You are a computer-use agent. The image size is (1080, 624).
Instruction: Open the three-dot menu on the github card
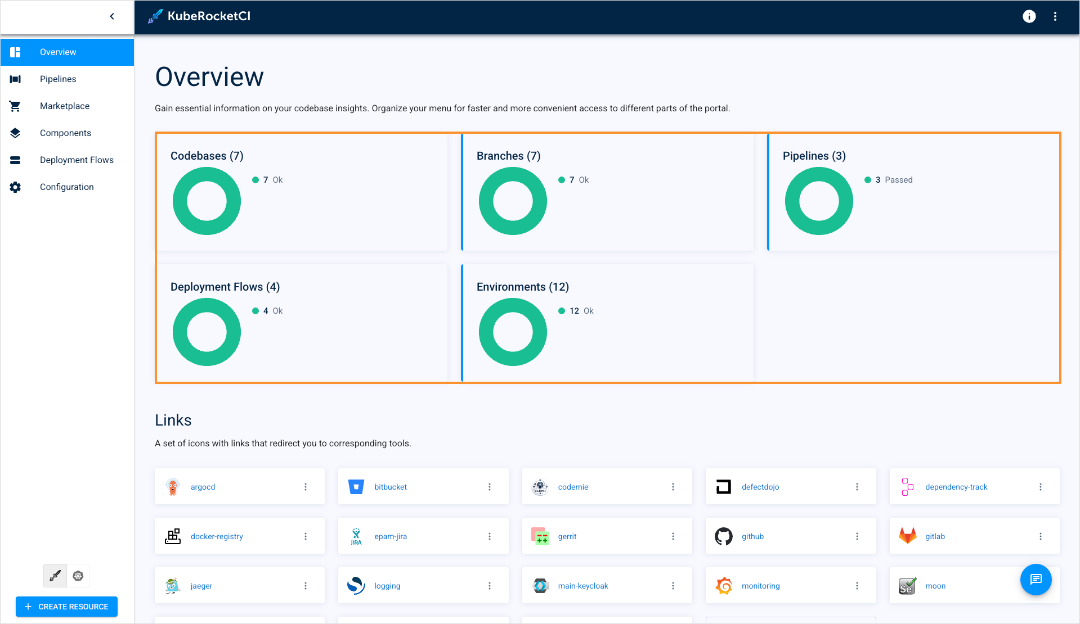coord(857,536)
